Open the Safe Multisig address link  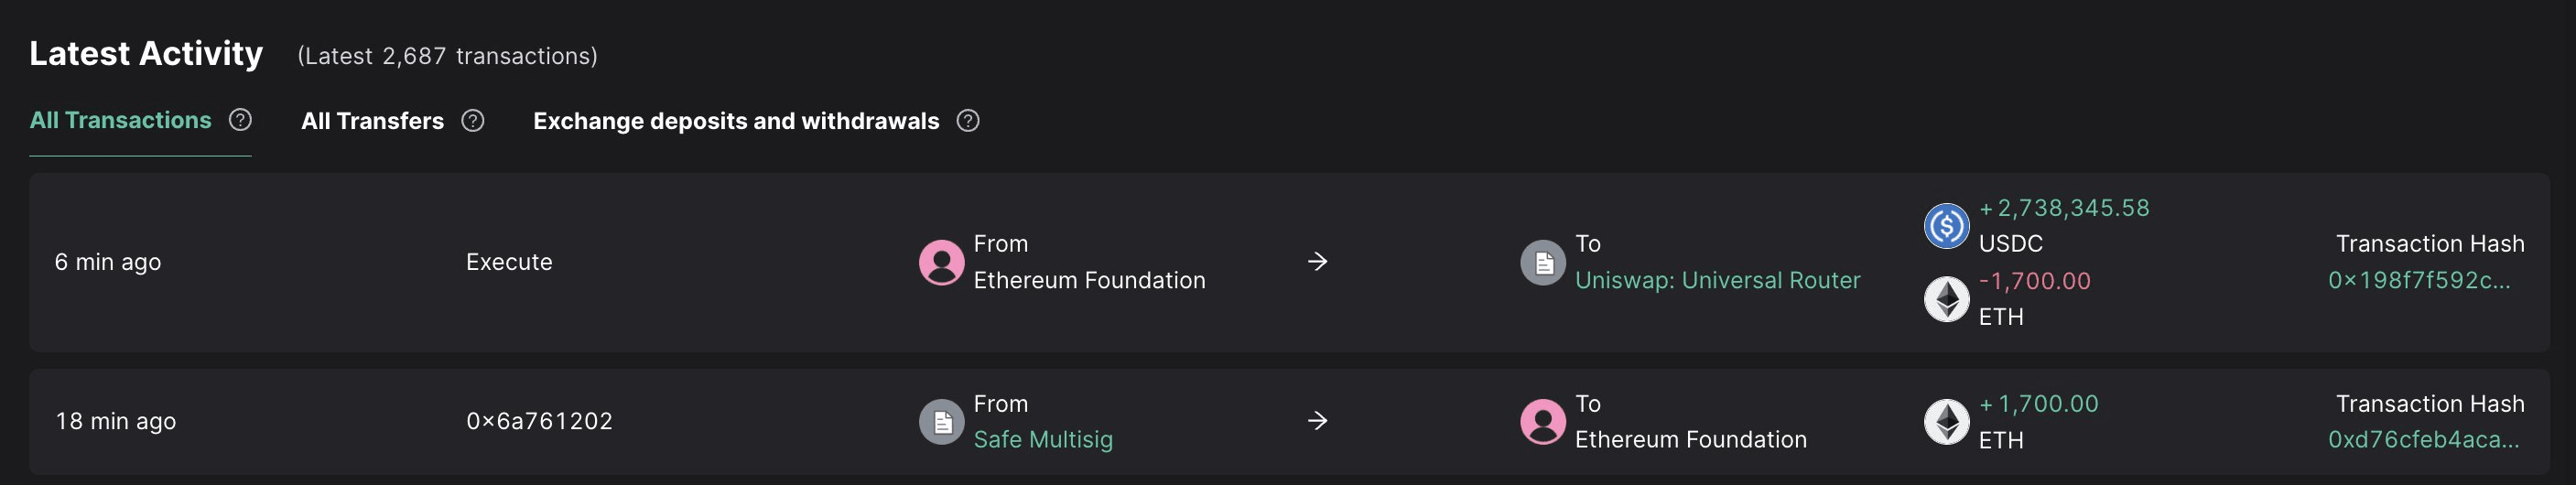tap(1043, 440)
